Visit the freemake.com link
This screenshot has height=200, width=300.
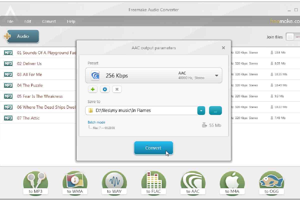pyautogui.click(x=285, y=21)
